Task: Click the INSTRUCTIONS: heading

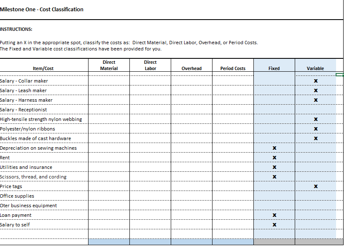Action: tap(16, 29)
